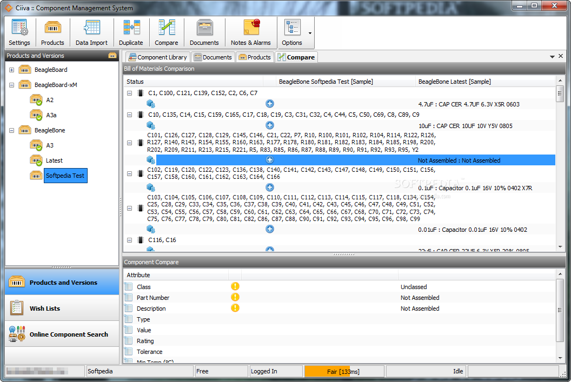Click the Fair connection status indicator
The image size is (571, 382).
[x=344, y=371]
